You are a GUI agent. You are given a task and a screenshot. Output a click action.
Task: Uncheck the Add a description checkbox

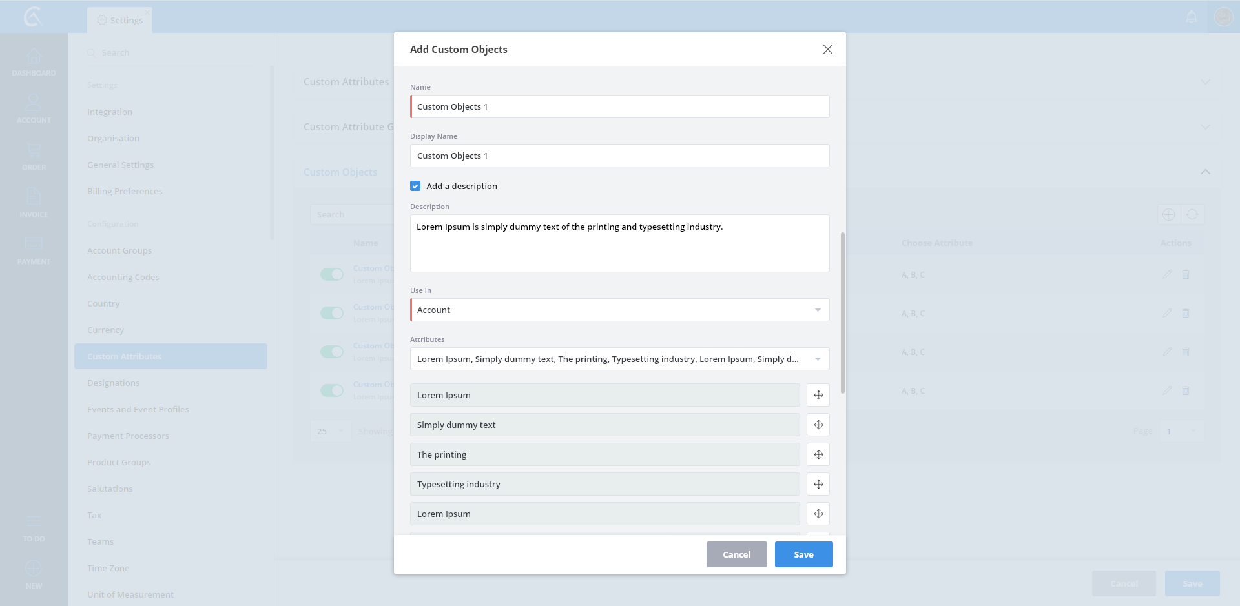coord(415,186)
